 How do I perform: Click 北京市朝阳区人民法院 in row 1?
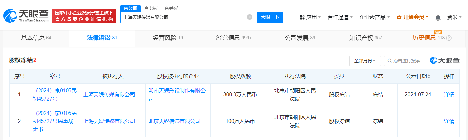[295, 94]
